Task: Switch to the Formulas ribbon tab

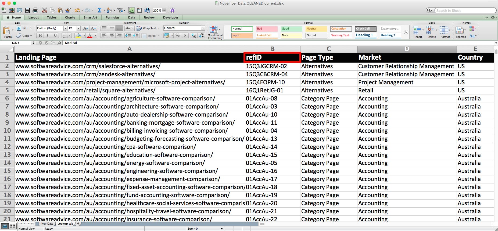Action: 112,17
